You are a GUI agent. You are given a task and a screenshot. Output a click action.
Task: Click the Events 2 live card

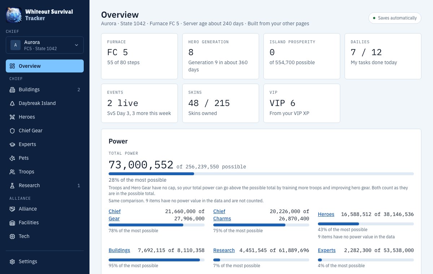(x=139, y=103)
